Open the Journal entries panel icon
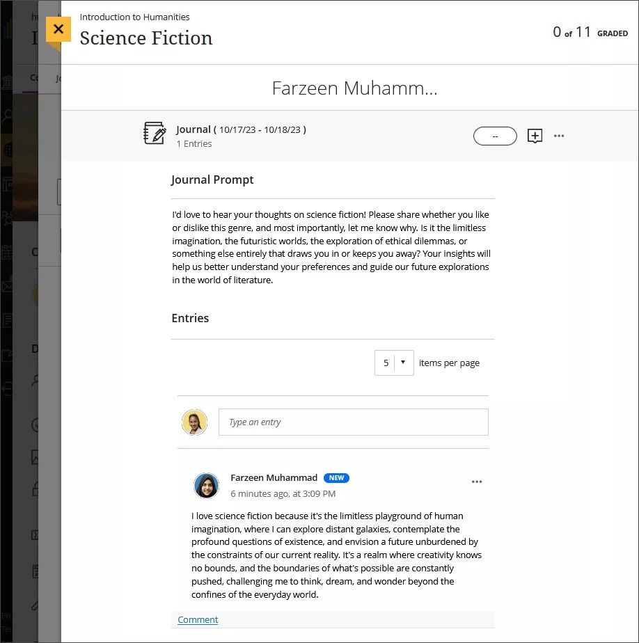The height and width of the screenshot is (643, 639). (x=155, y=133)
